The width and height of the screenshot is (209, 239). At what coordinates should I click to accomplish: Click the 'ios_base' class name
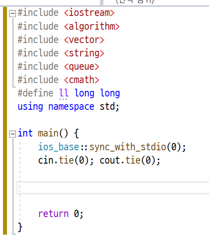coord(59,147)
